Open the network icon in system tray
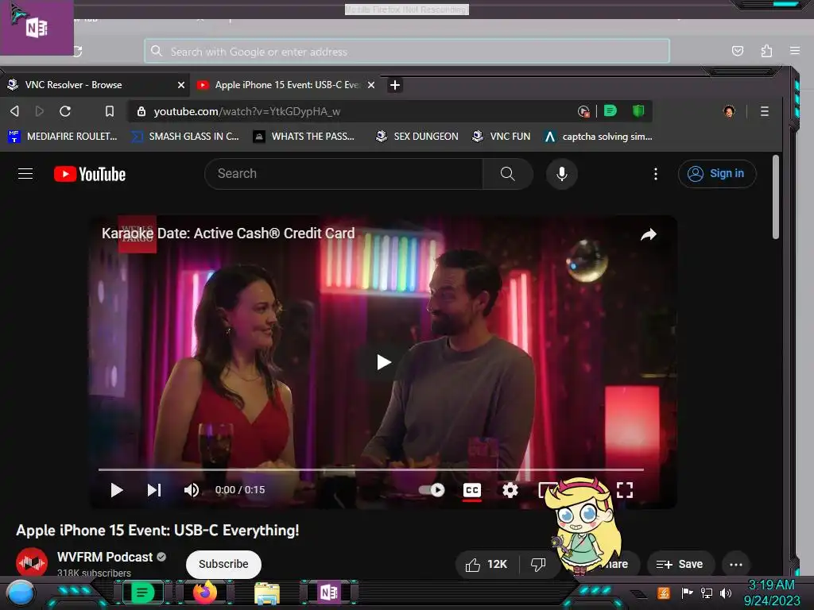 (707, 593)
